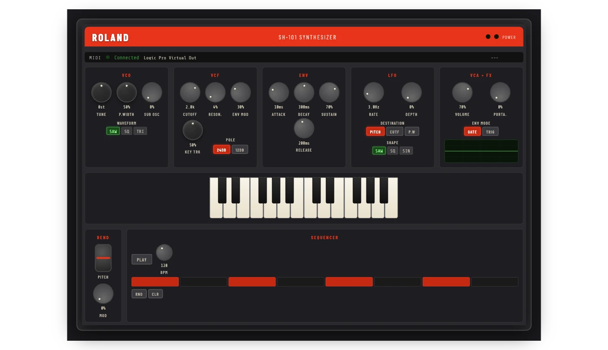The height and width of the screenshot is (350, 608).
Task: Choose the SQ shape for the LFO
Action: tap(393, 151)
